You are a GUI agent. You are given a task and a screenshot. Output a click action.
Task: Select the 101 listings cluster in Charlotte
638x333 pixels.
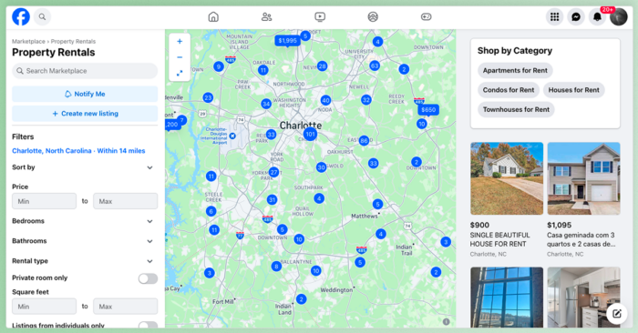310,134
